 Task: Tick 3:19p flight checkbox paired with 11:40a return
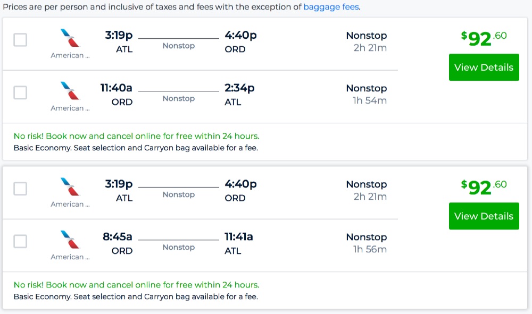click(x=20, y=40)
